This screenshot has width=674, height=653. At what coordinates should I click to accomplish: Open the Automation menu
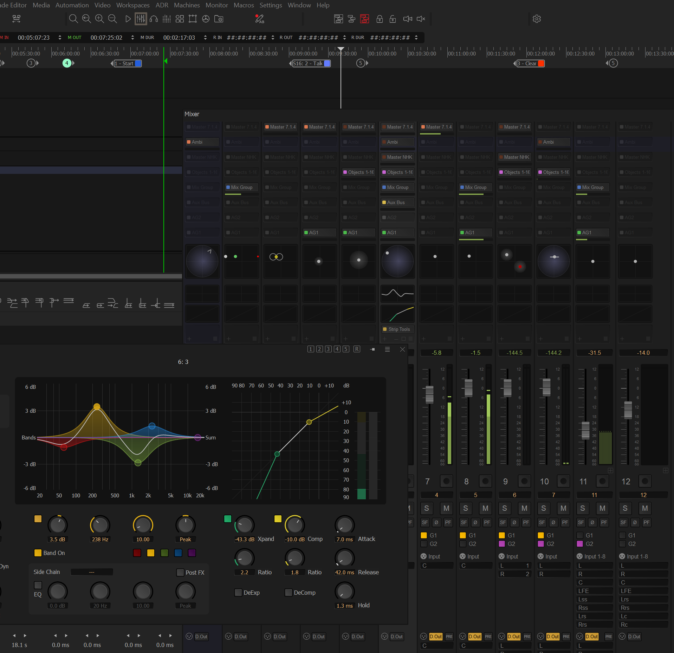(x=72, y=5)
